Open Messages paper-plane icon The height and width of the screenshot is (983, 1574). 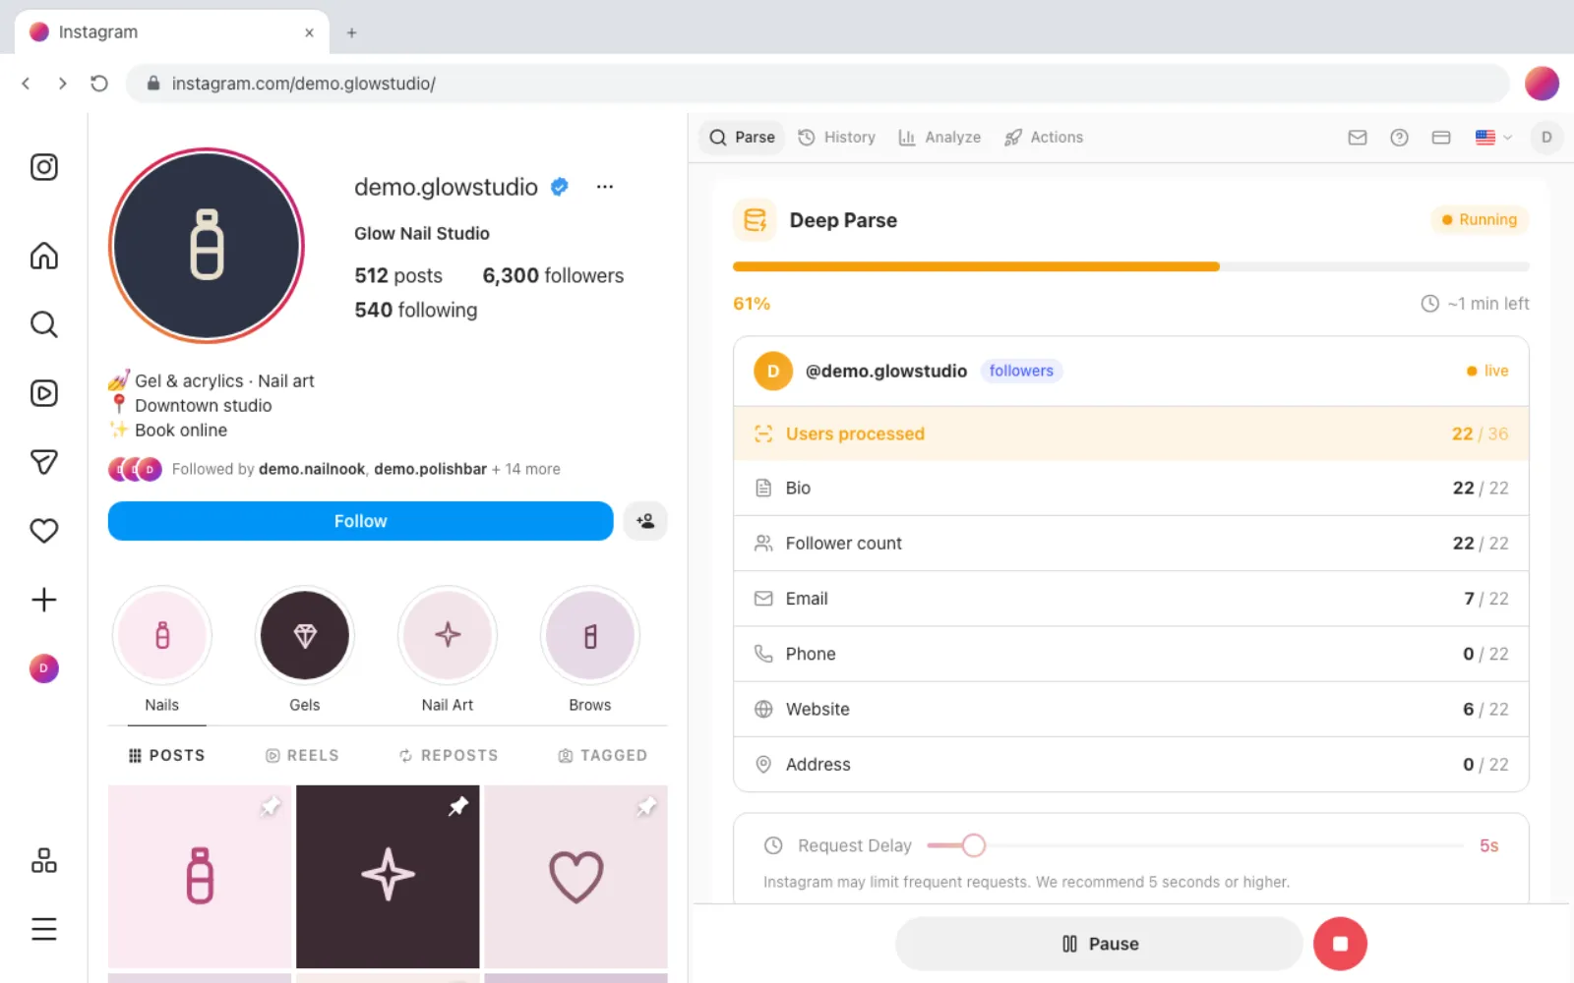(44, 462)
